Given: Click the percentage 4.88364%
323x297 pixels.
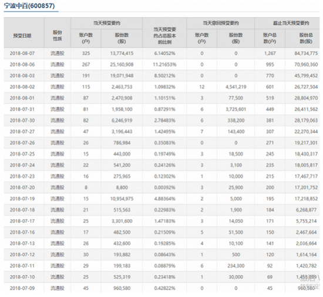Looking at the screenshot, I should click(x=164, y=199).
